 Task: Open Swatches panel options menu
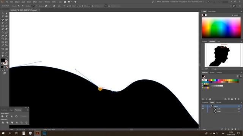click(241, 73)
